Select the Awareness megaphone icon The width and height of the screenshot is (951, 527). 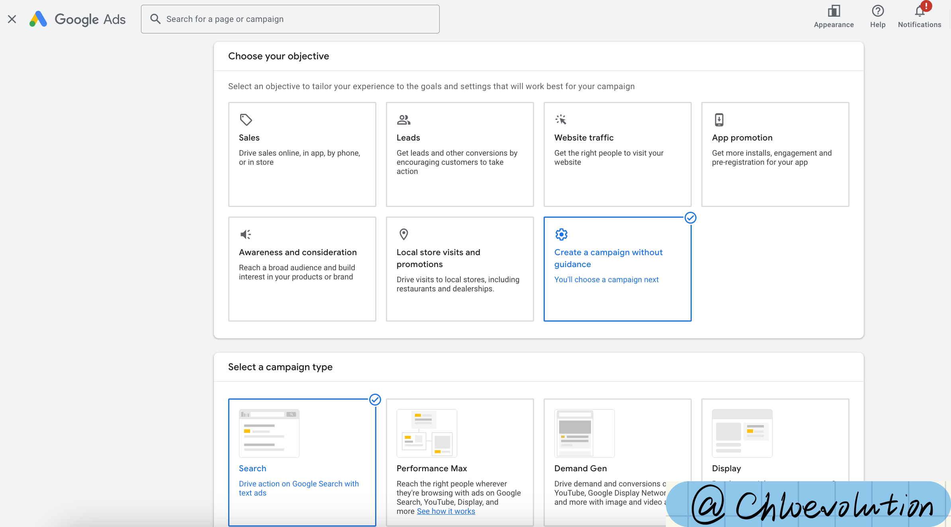click(246, 234)
